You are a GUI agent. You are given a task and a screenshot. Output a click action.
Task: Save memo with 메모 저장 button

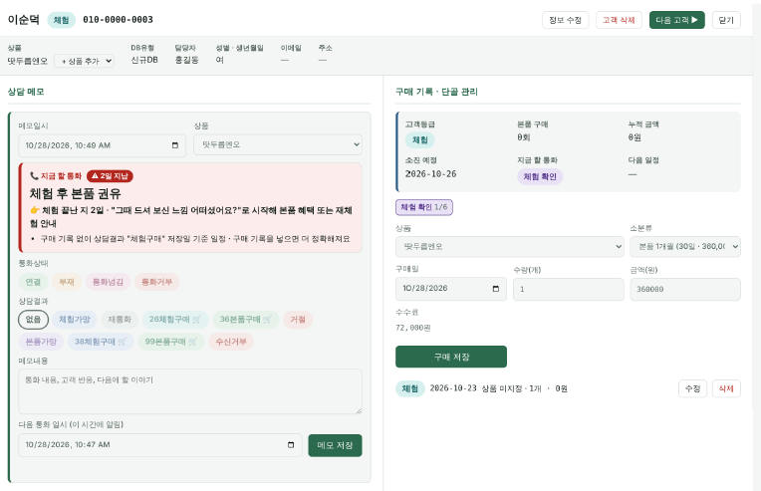click(x=335, y=445)
